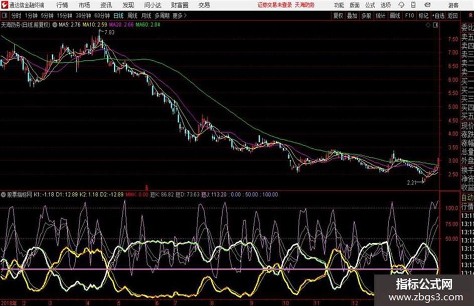474x306 pixels.
Task: Click the 复权 toolbar button
Action: 338,16
